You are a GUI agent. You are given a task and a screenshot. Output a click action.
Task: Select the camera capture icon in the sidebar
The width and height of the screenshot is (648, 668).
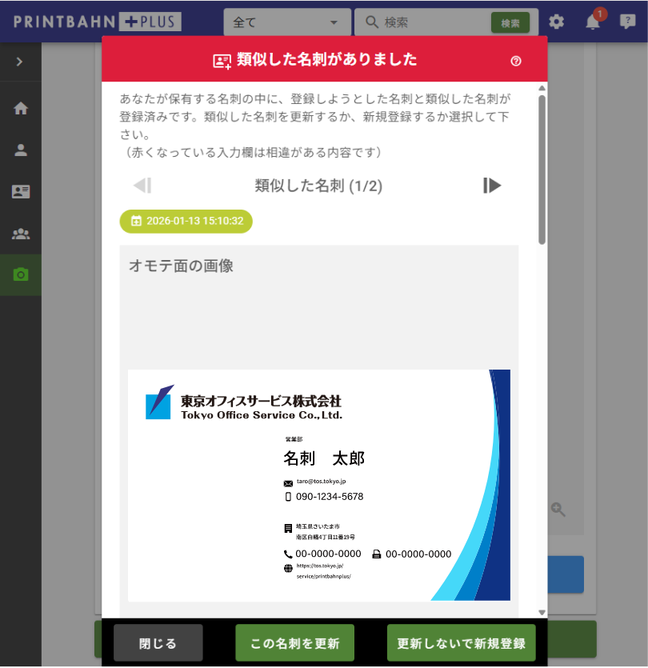pos(19,274)
